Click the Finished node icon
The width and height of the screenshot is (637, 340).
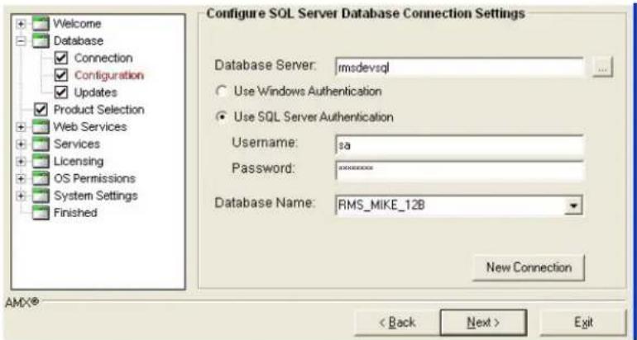(41, 213)
